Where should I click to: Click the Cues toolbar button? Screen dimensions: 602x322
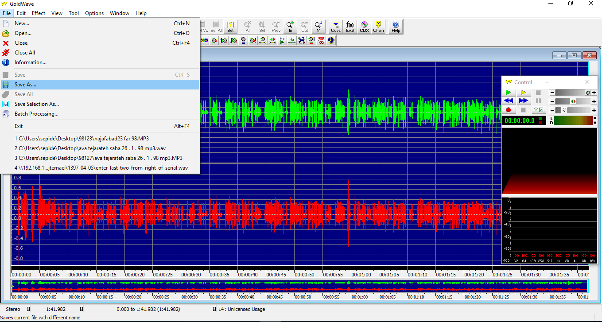tap(336, 27)
